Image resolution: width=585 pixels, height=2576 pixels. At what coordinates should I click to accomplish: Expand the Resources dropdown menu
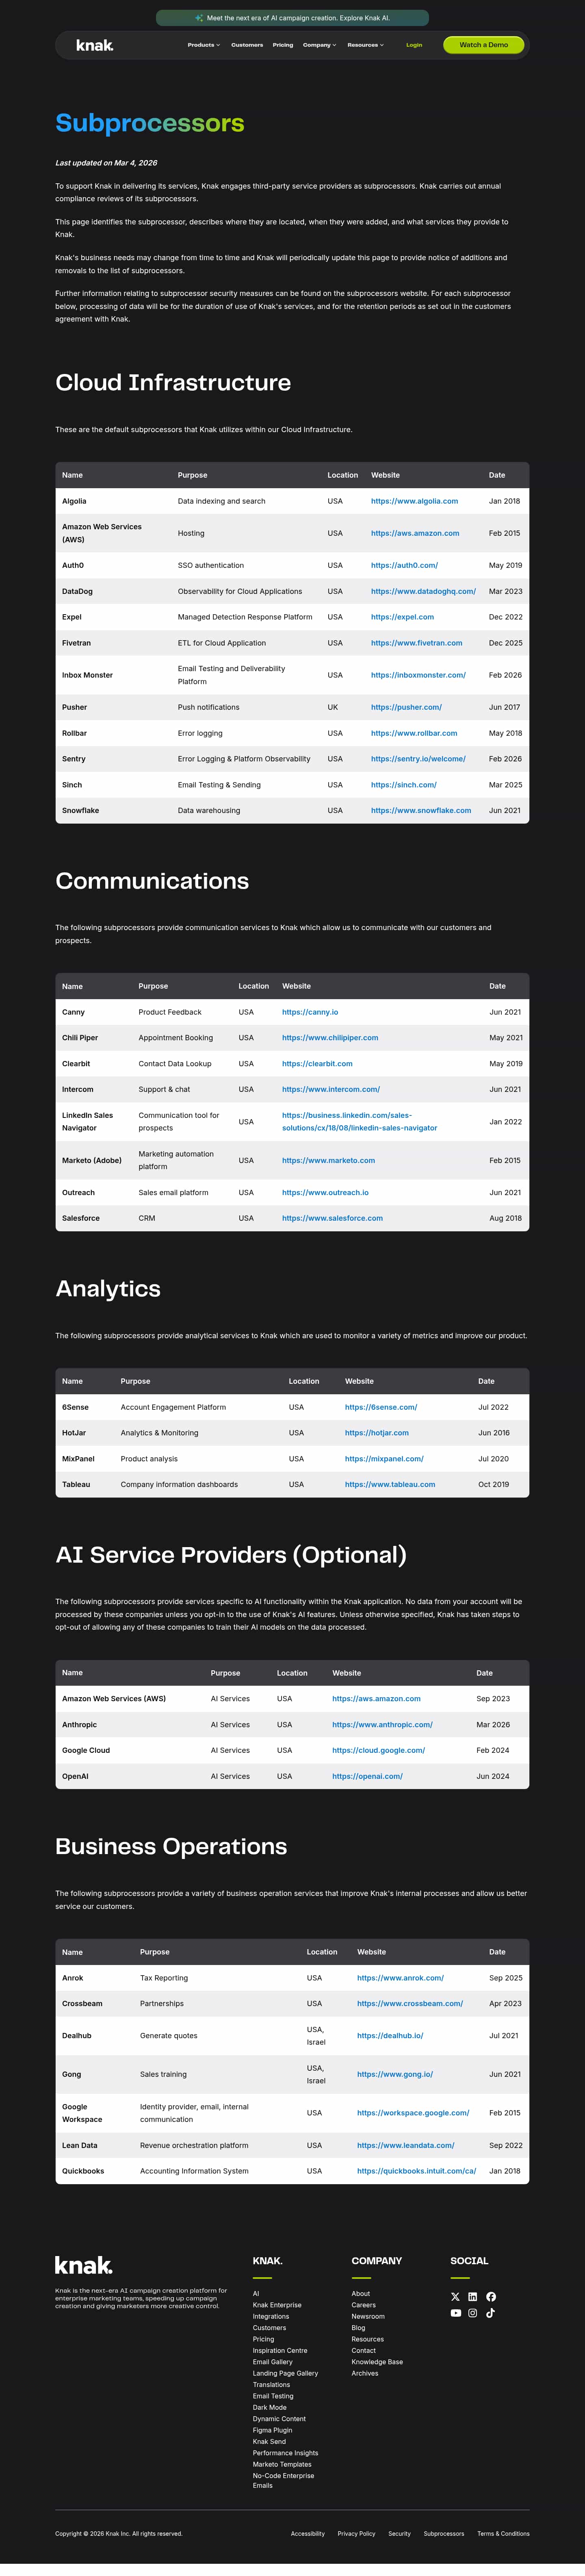point(365,45)
